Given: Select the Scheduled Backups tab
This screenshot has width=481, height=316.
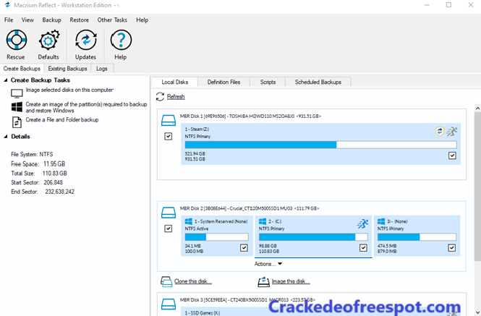Looking at the screenshot, I should click(318, 82).
